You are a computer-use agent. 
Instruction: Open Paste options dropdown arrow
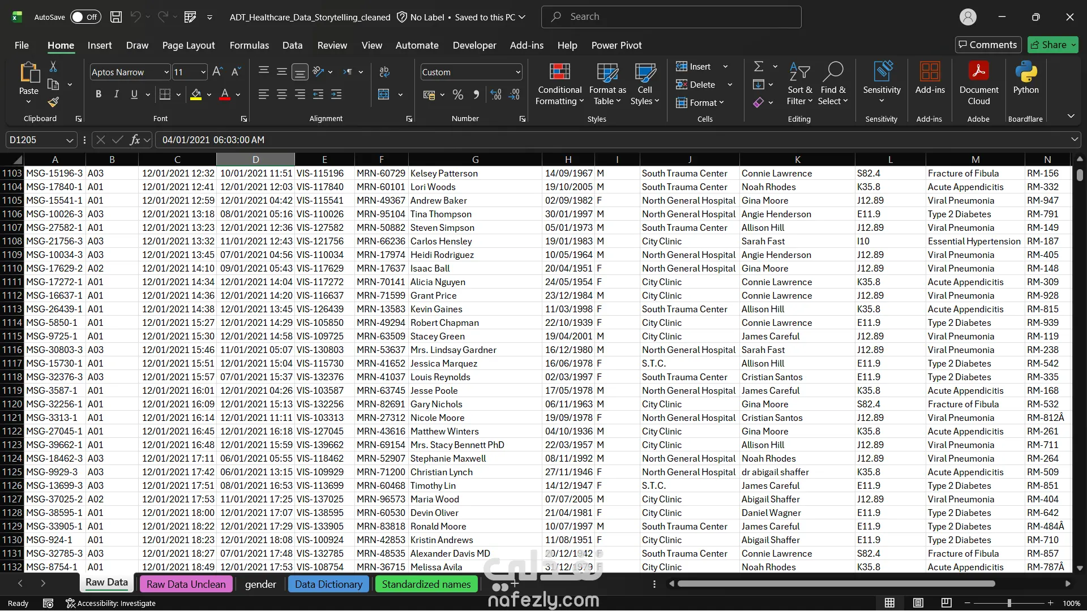28,102
